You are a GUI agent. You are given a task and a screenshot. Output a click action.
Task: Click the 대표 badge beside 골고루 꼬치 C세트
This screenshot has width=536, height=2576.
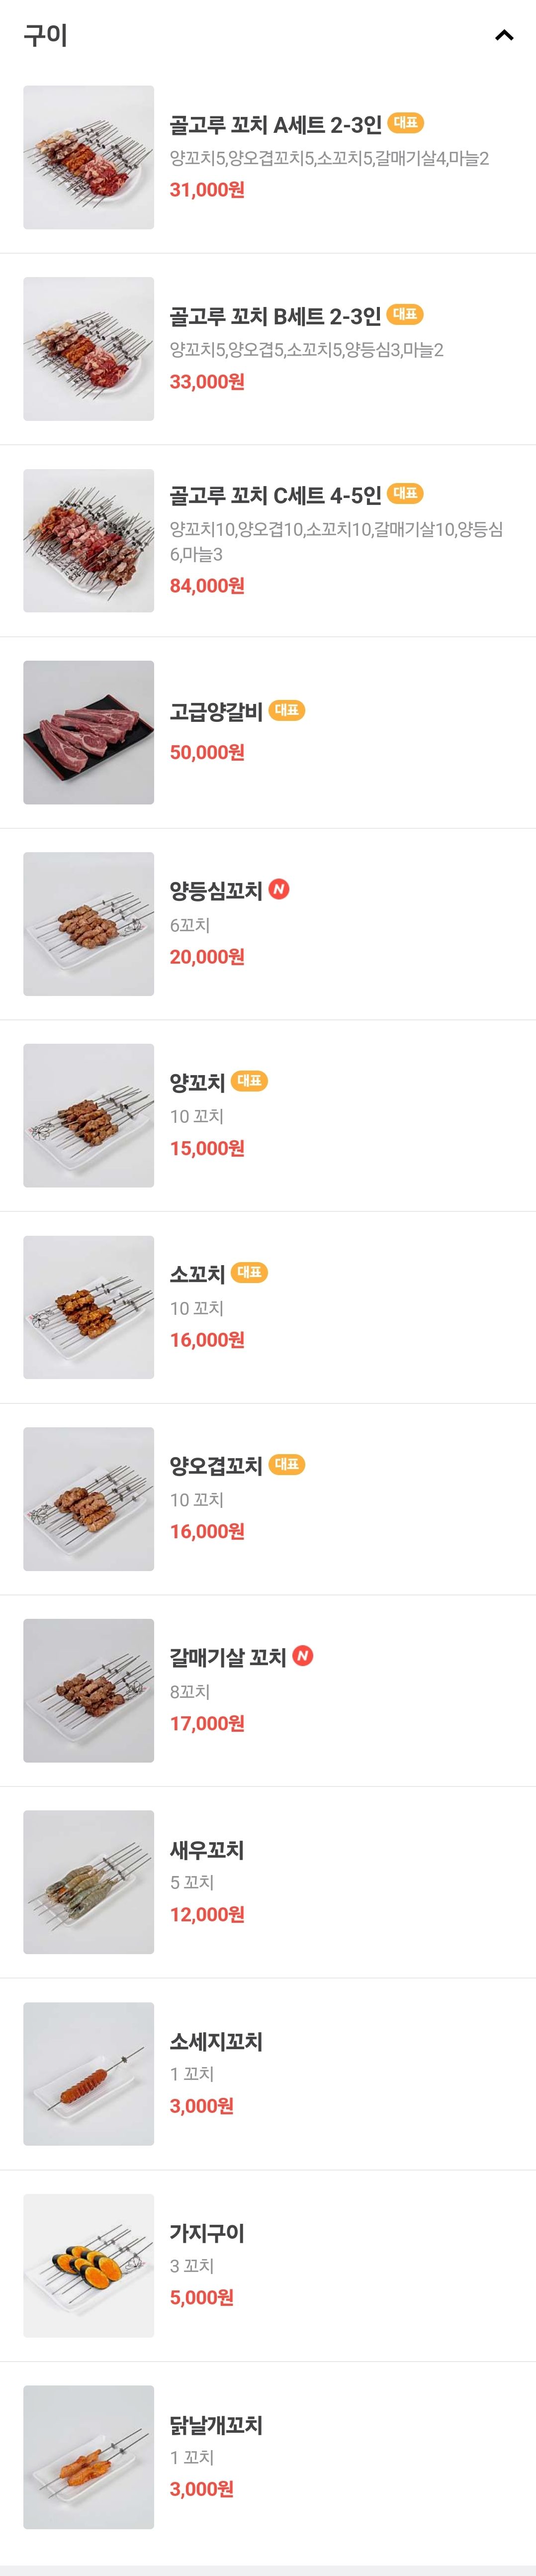coord(406,494)
